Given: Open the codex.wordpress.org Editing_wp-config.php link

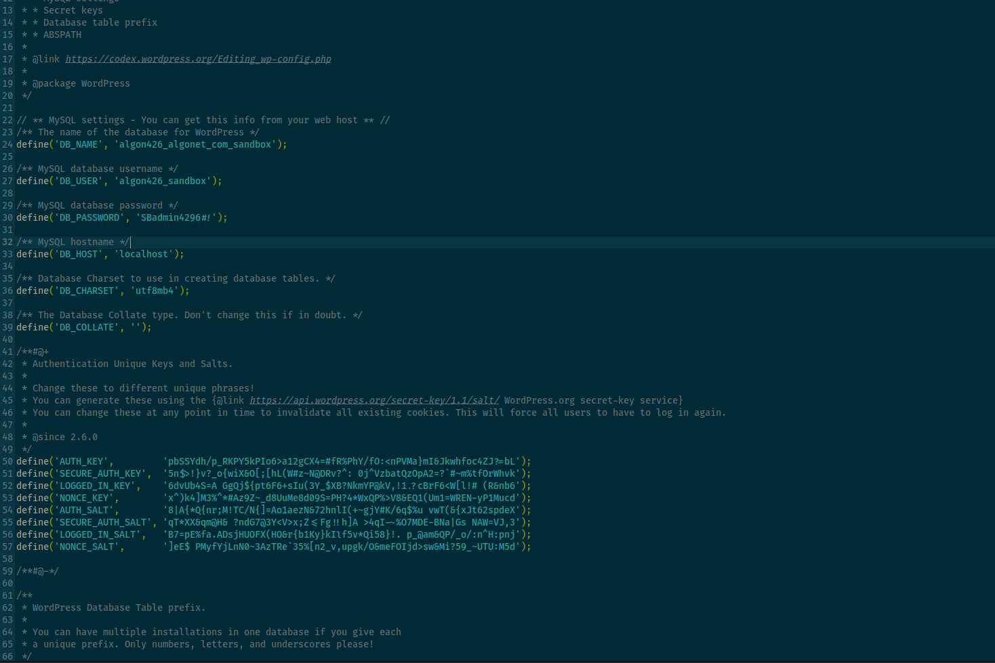Looking at the screenshot, I should point(198,59).
